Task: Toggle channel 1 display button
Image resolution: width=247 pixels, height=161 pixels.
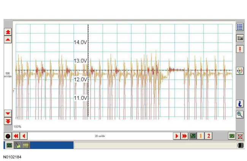Action: [x=201, y=136]
